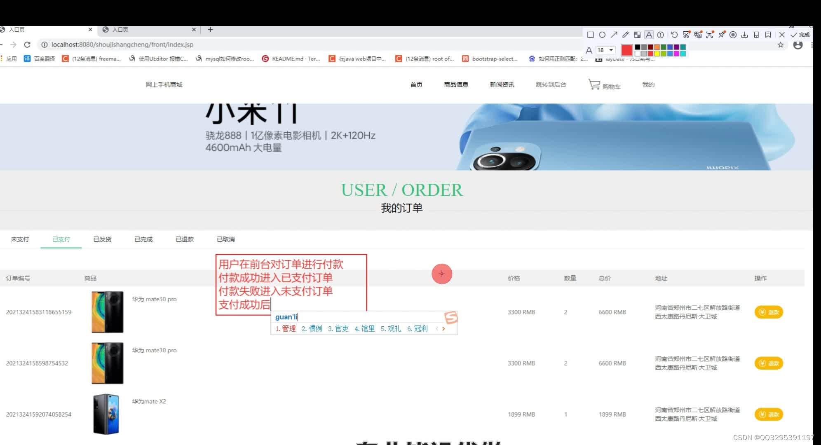The width and height of the screenshot is (821, 445).
Task: Pick the black color swatch
Action: tap(638, 47)
